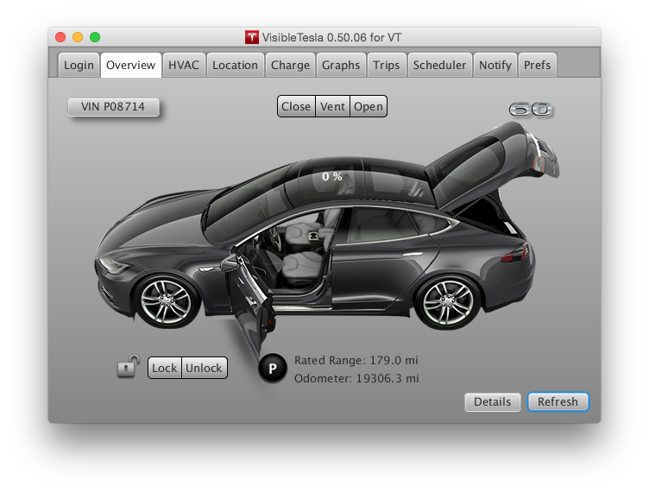Click the VIN P08714 button
The image size is (649, 492).
[x=113, y=107]
